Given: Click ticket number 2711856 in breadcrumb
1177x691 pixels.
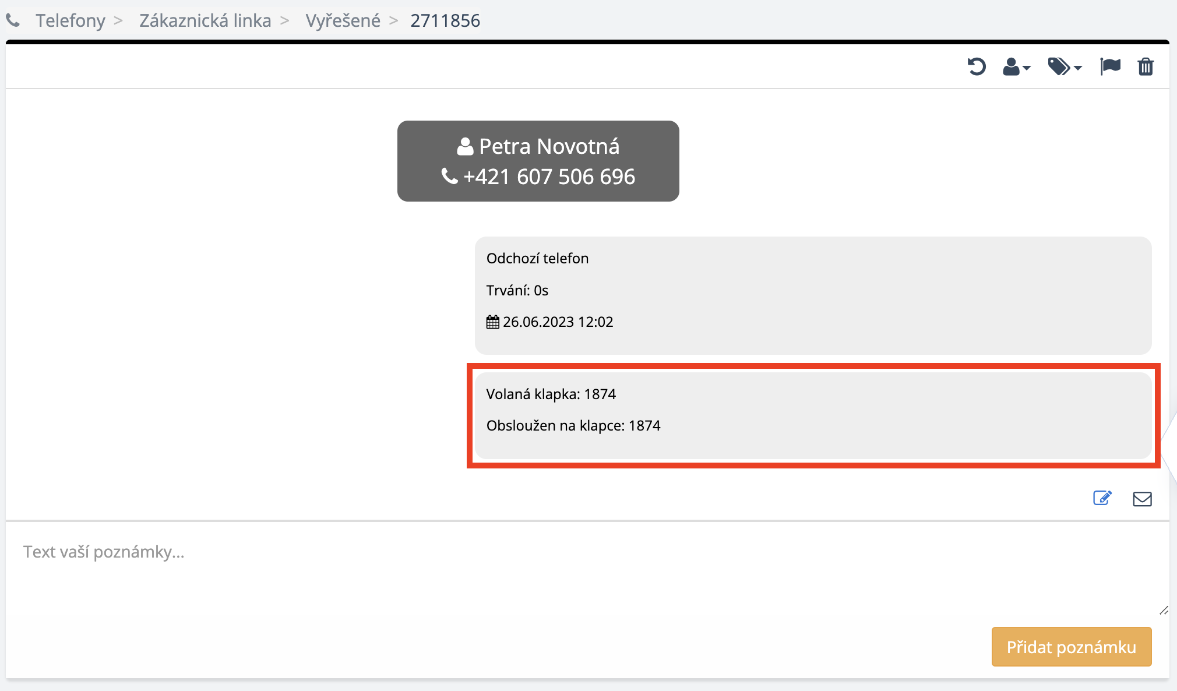Looking at the screenshot, I should (x=445, y=21).
